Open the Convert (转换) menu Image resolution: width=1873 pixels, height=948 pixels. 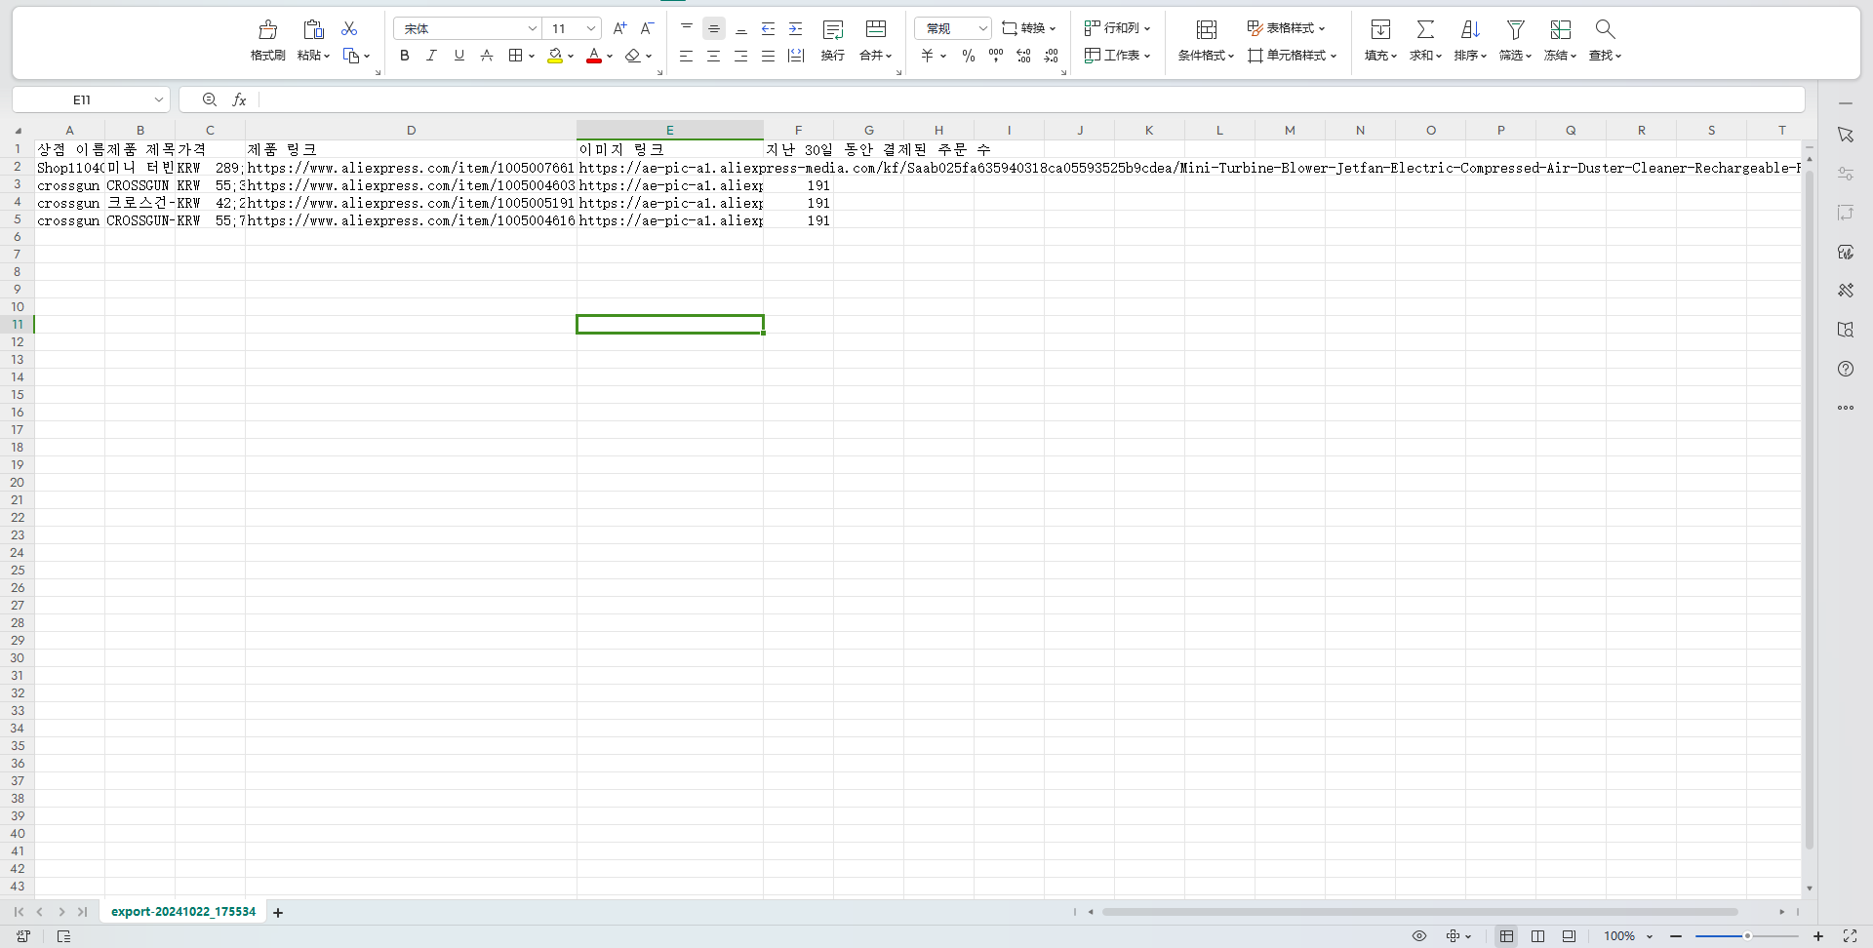click(x=1029, y=29)
